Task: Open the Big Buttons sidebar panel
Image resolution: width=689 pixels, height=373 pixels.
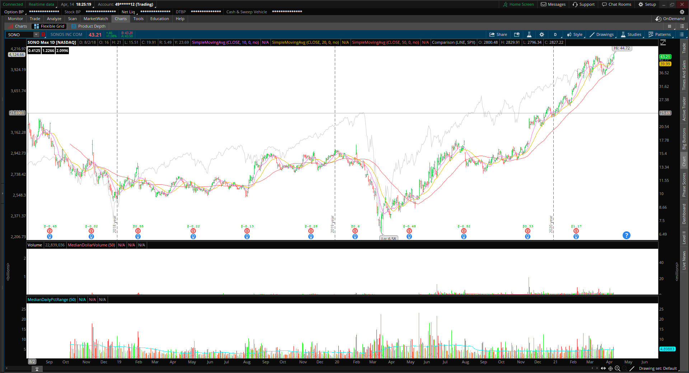Action: tap(684, 139)
